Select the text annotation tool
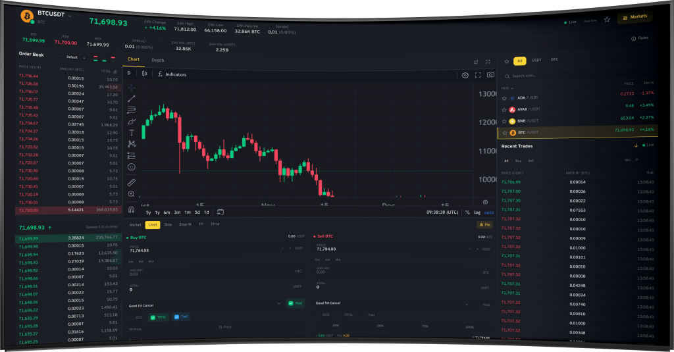The width and height of the screenshot is (674, 352). [x=132, y=132]
